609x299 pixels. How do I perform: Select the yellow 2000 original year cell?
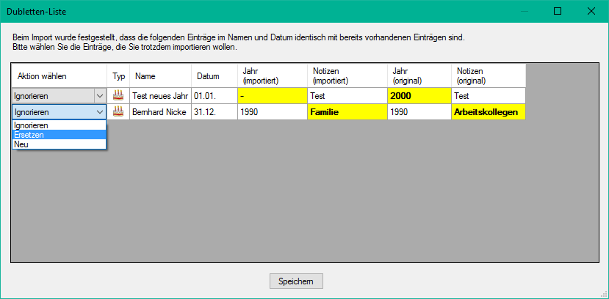(419, 96)
